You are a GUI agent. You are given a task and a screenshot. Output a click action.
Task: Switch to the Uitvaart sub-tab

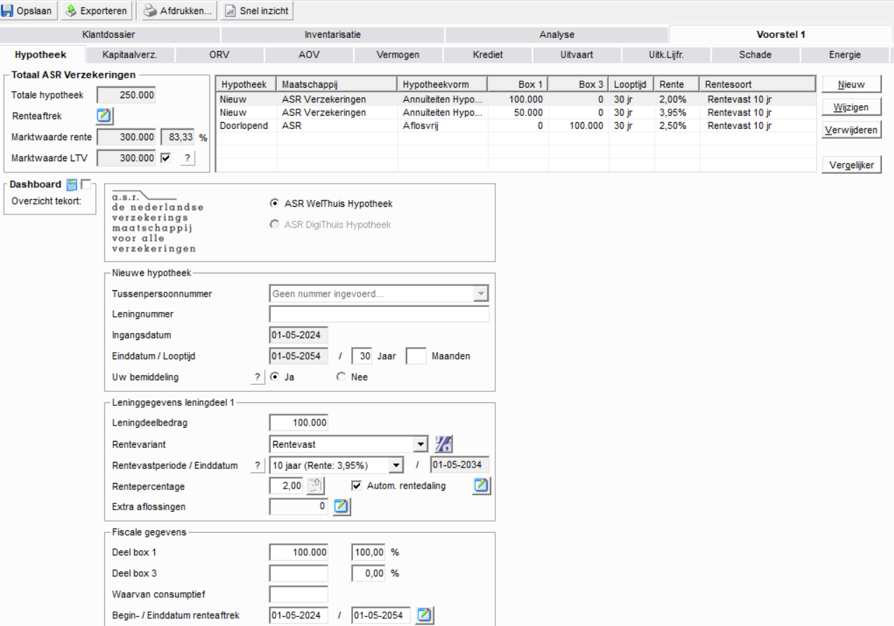[577, 55]
